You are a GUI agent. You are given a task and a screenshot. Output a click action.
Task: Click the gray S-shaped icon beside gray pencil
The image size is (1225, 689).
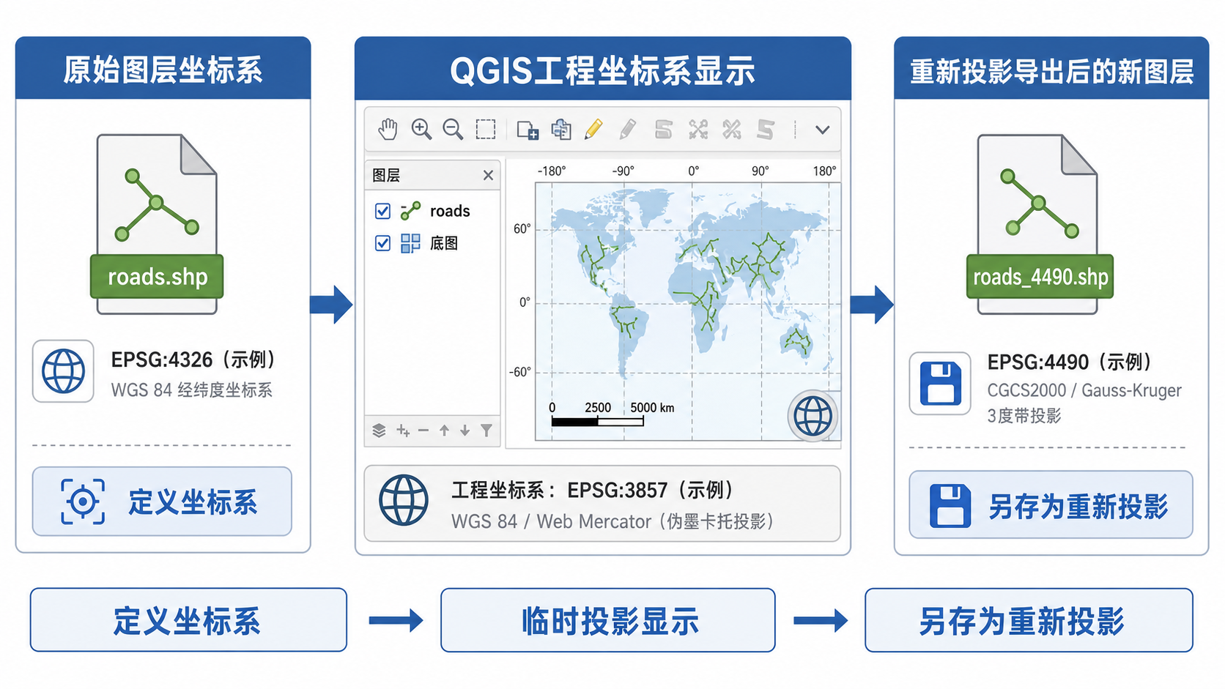pyautogui.click(x=663, y=130)
